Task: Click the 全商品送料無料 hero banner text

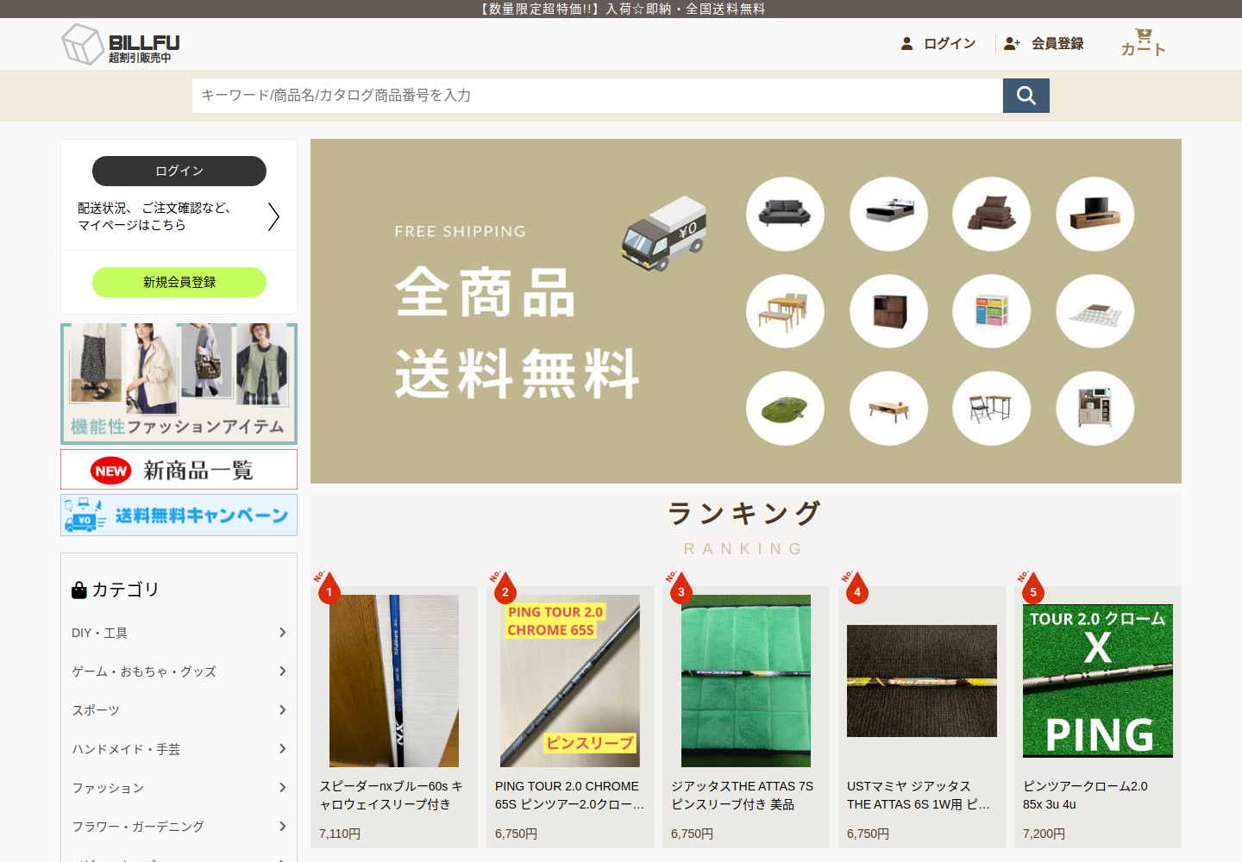Action: pos(517,332)
